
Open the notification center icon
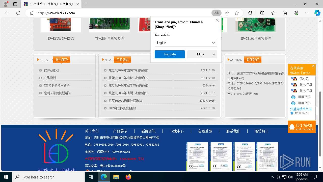(x=315, y=177)
